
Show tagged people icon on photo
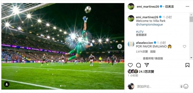pos(7,84)
